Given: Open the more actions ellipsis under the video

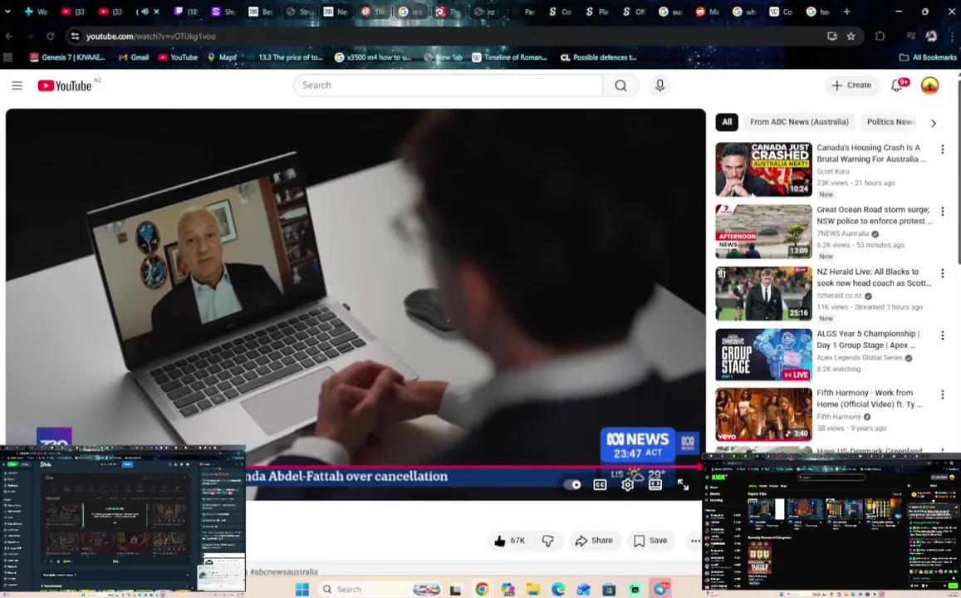Looking at the screenshot, I should [x=694, y=540].
